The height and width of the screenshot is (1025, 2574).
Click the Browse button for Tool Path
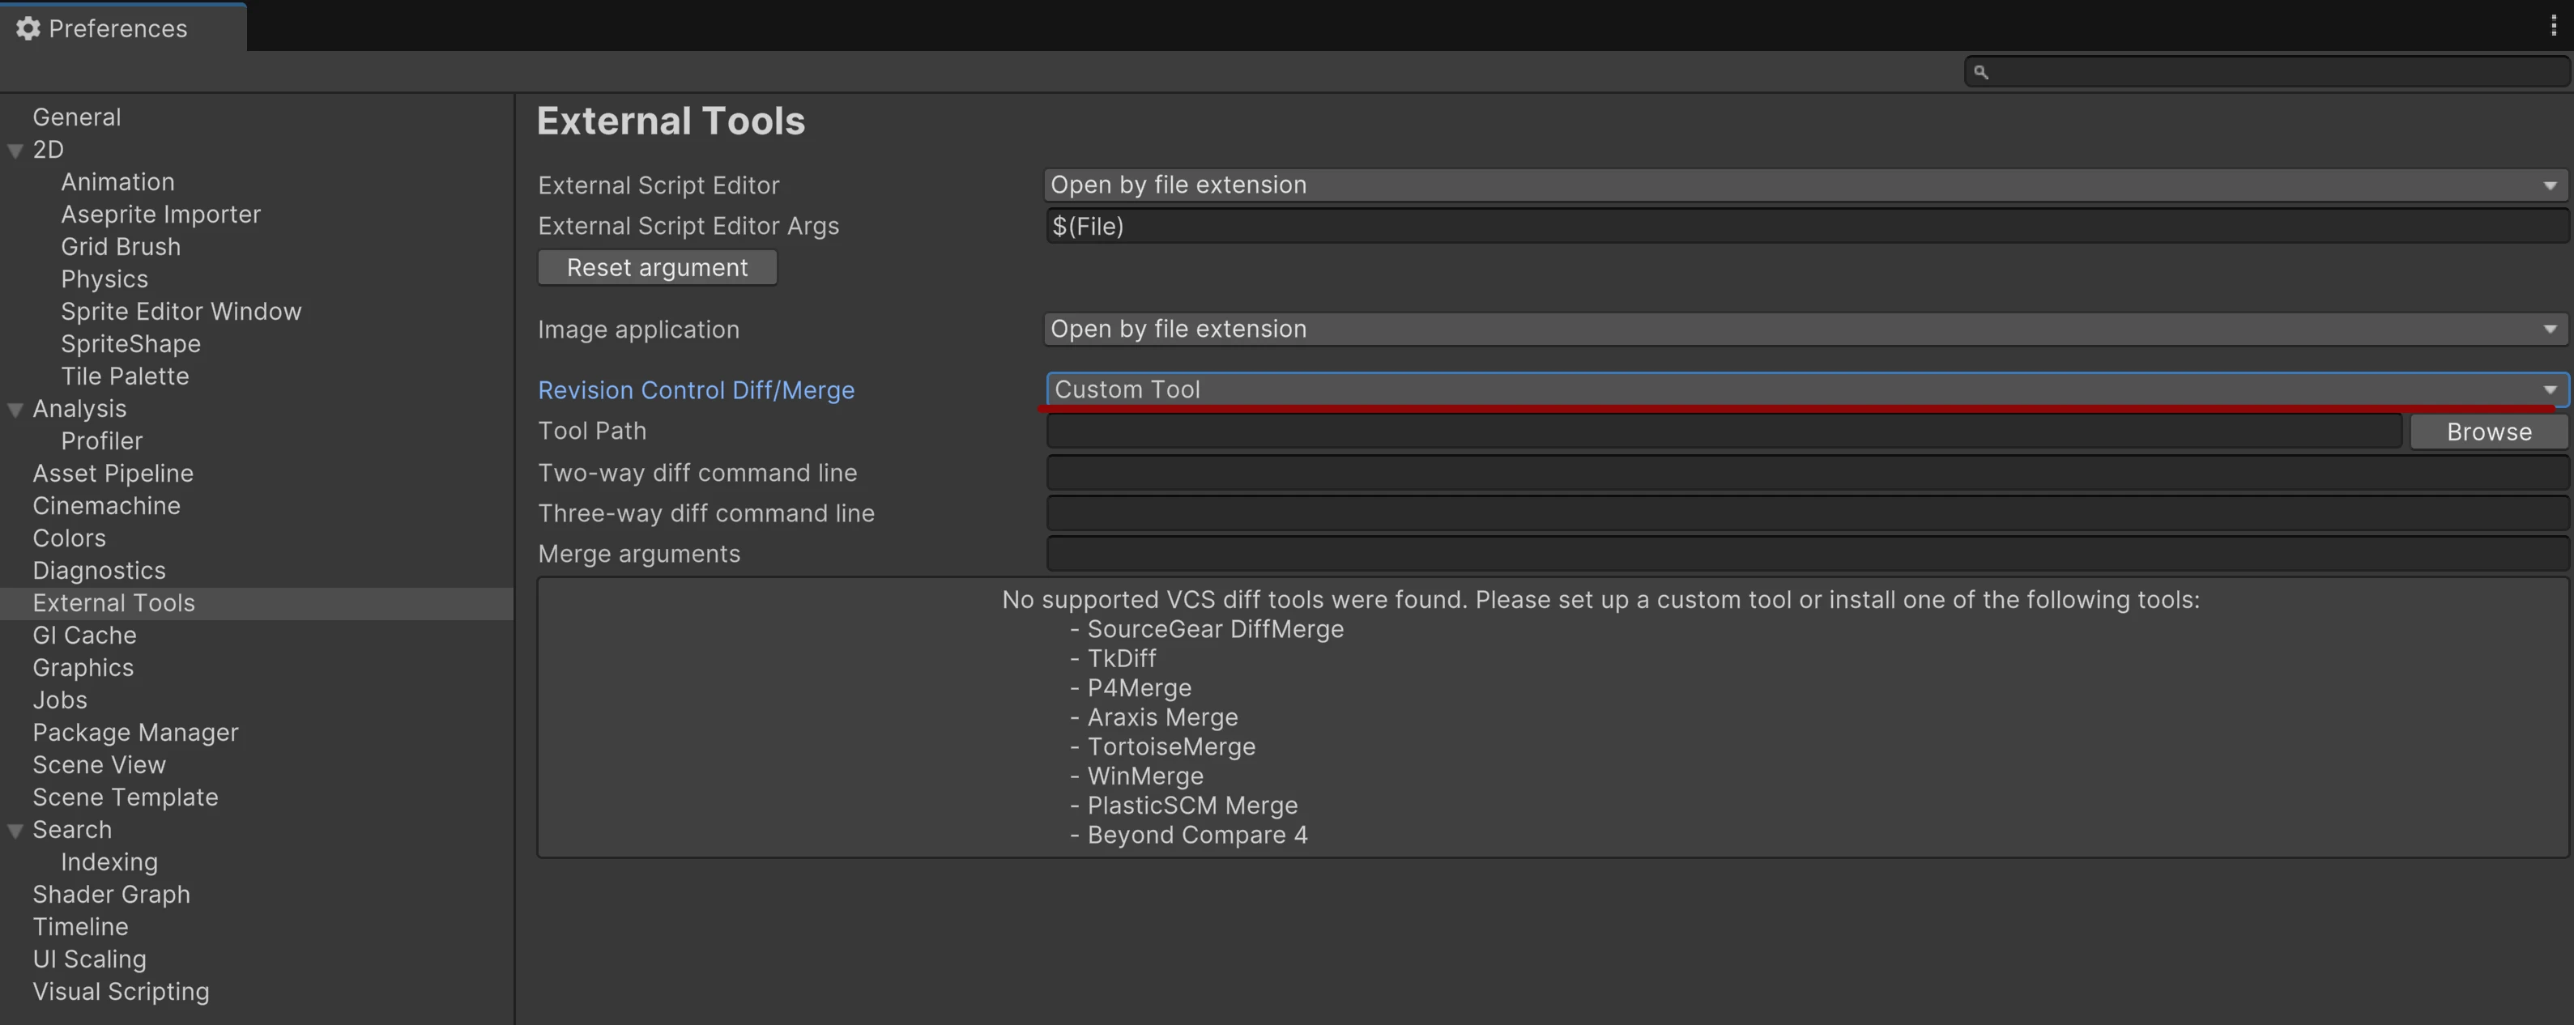coord(2488,431)
